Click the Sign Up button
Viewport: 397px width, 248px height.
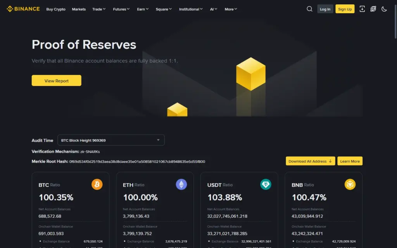345,9
